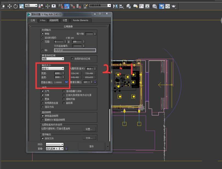Open the 预设 preset dropdown
This screenshot has width=222, height=169.
pos(54,144)
